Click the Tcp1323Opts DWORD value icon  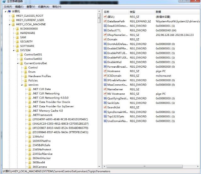pyautogui.click(x=105, y=116)
